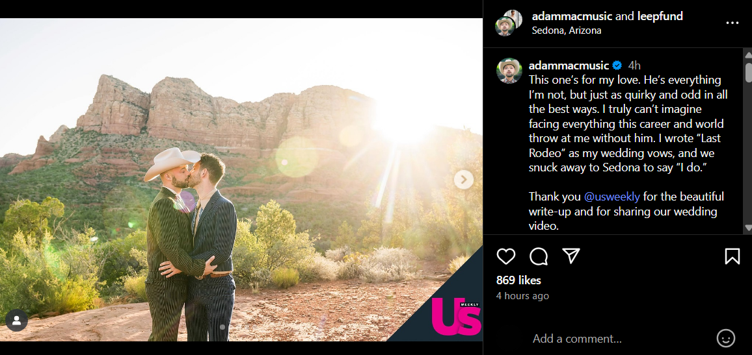Open adammacmusic profile in header

(572, 16)
